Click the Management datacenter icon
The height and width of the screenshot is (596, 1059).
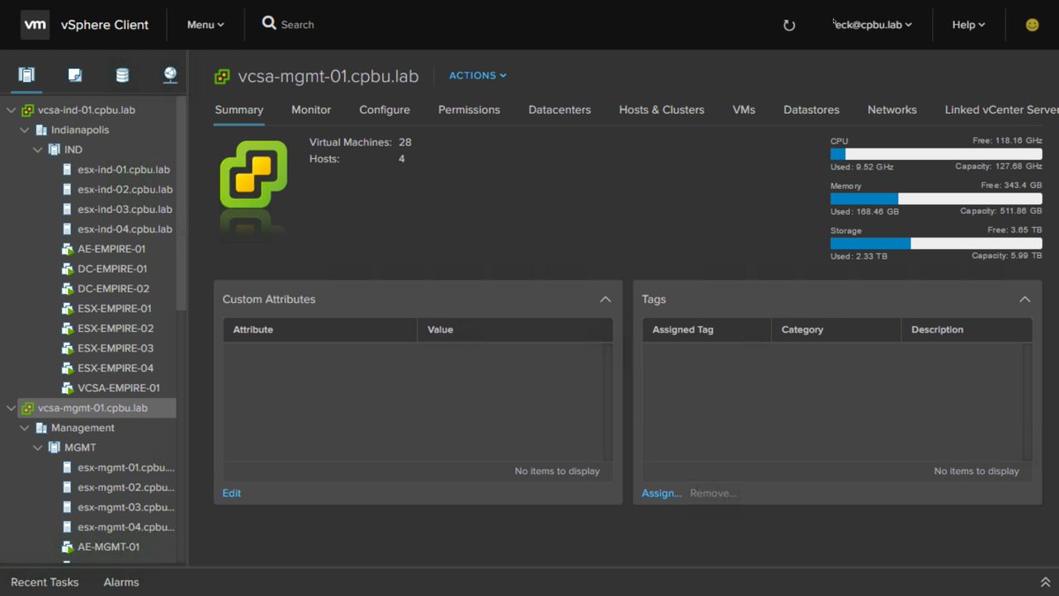coord(41,427)
